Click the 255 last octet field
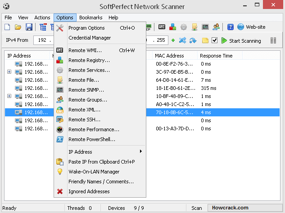The image size is (285, 213). 161,40
